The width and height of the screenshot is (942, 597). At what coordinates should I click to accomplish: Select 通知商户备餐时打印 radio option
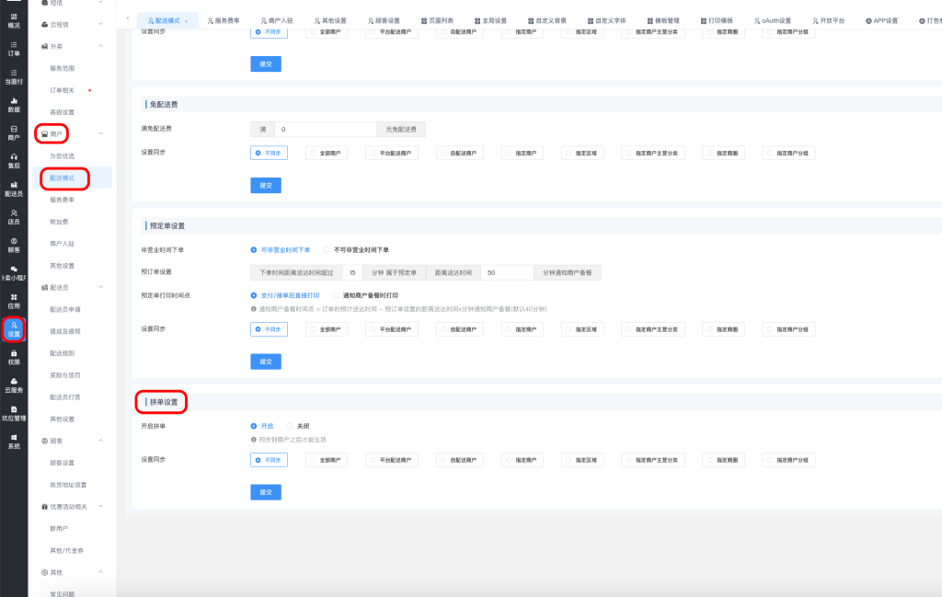336,295
